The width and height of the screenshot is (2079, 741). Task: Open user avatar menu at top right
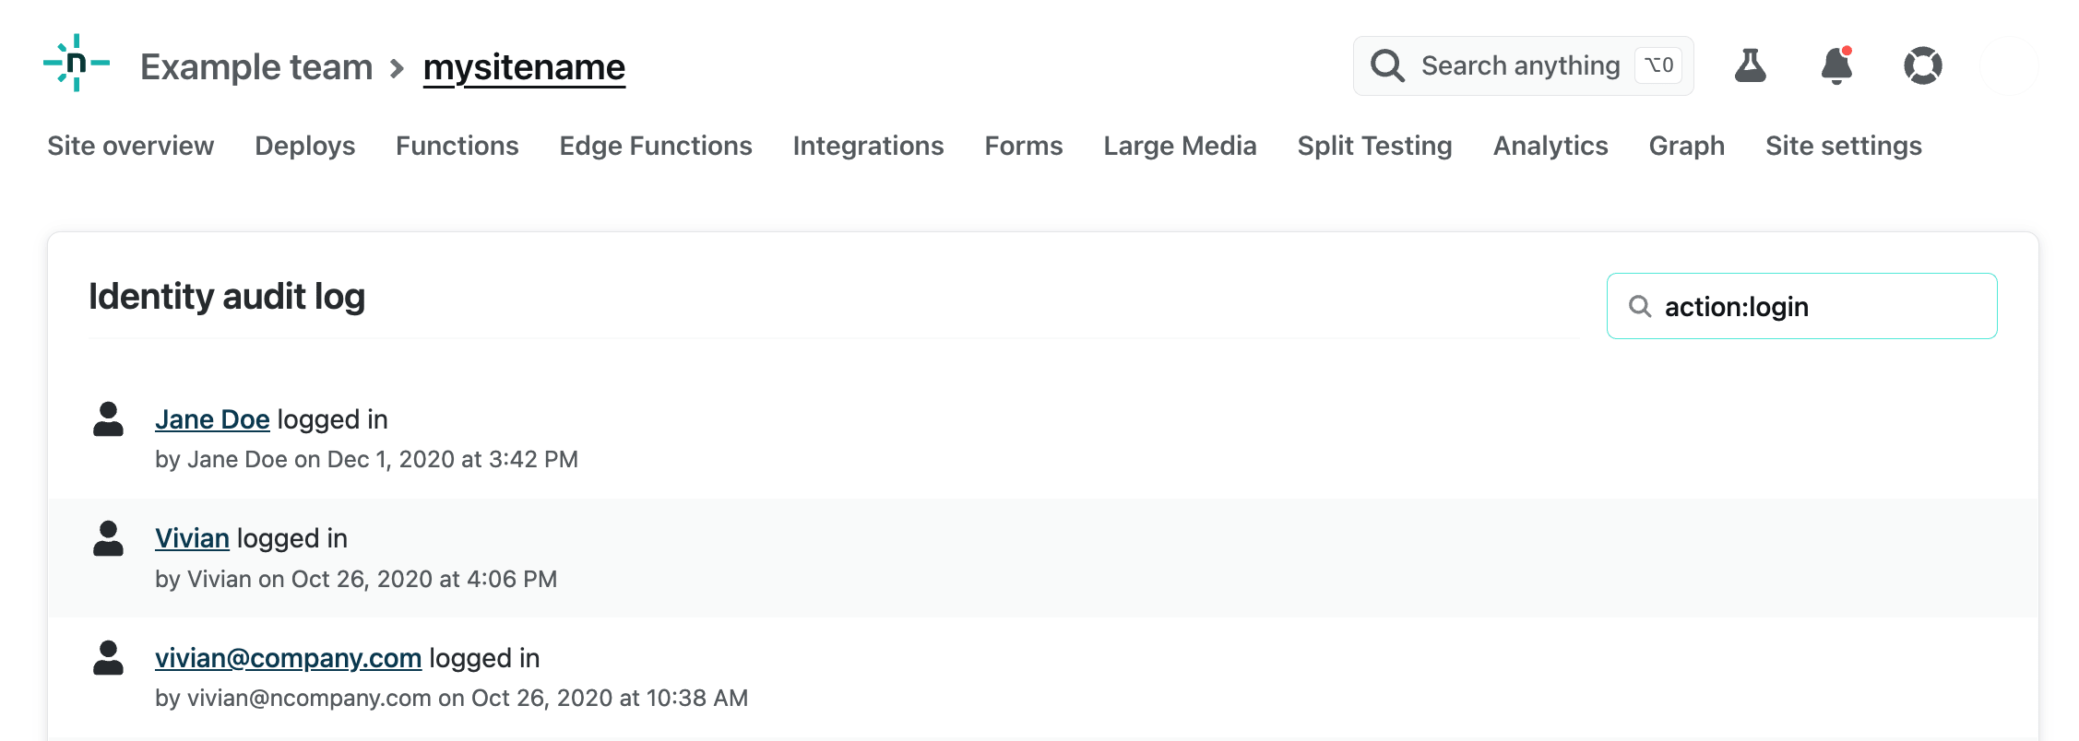[x=2010, y=65]
